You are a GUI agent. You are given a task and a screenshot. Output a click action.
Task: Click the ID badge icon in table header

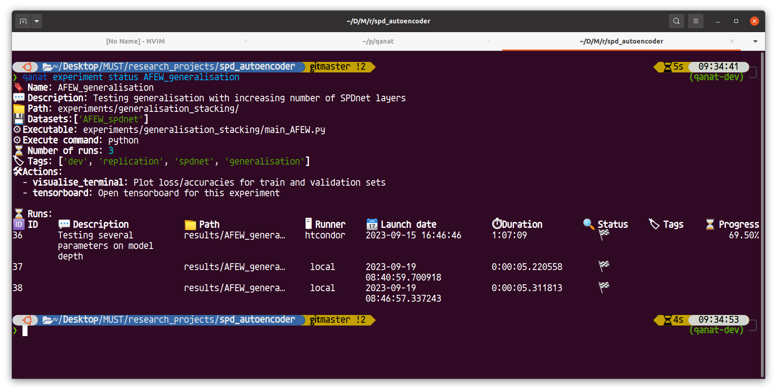(x=18, y=224)
